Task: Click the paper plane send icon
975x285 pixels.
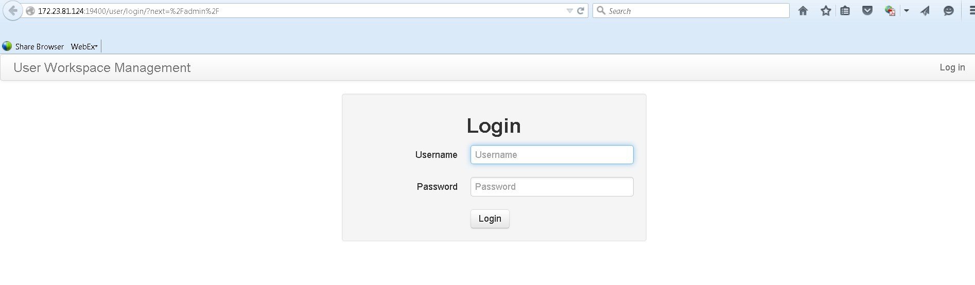Action: [x=925, y=11]
